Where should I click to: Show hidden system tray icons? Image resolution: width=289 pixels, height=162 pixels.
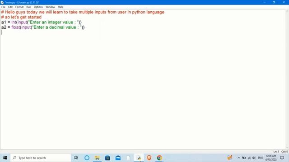[x=239, y=158]
